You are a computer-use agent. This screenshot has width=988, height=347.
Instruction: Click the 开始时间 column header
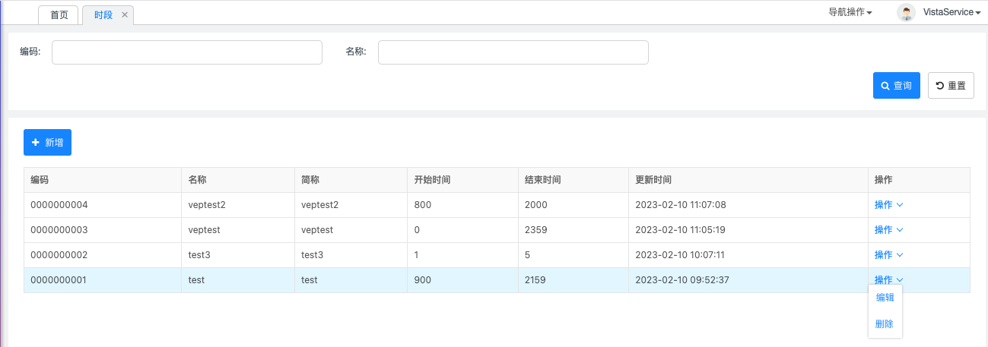point(431,180)
